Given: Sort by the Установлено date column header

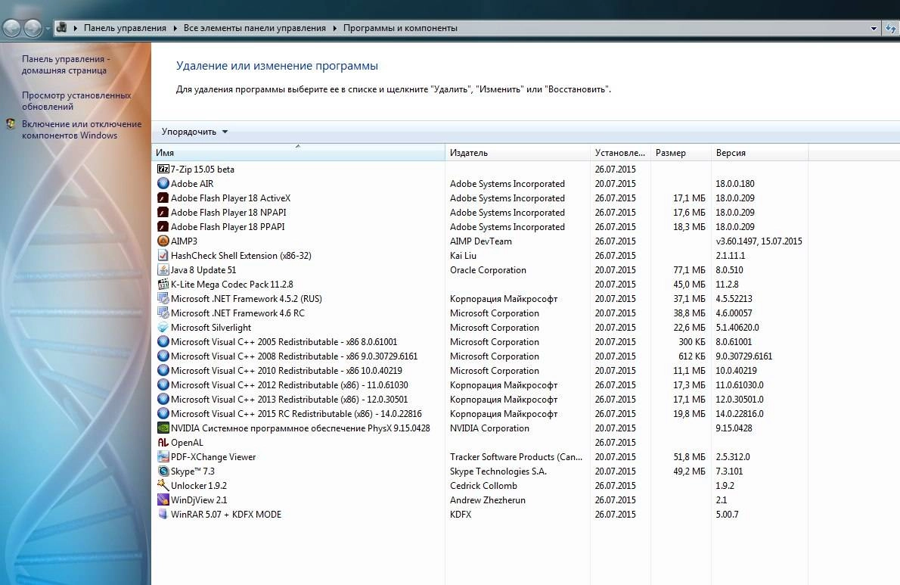Looking at the screenshot, I should tap(620, 153).
